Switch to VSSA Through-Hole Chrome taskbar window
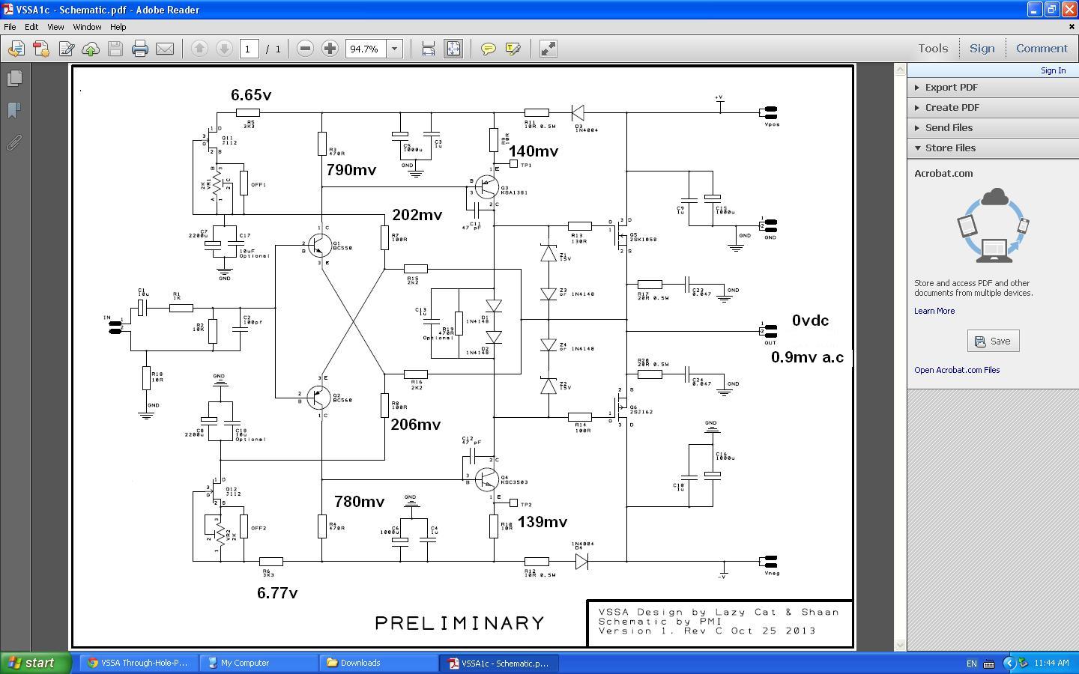The image size is (1079, 674). point(139,663)
